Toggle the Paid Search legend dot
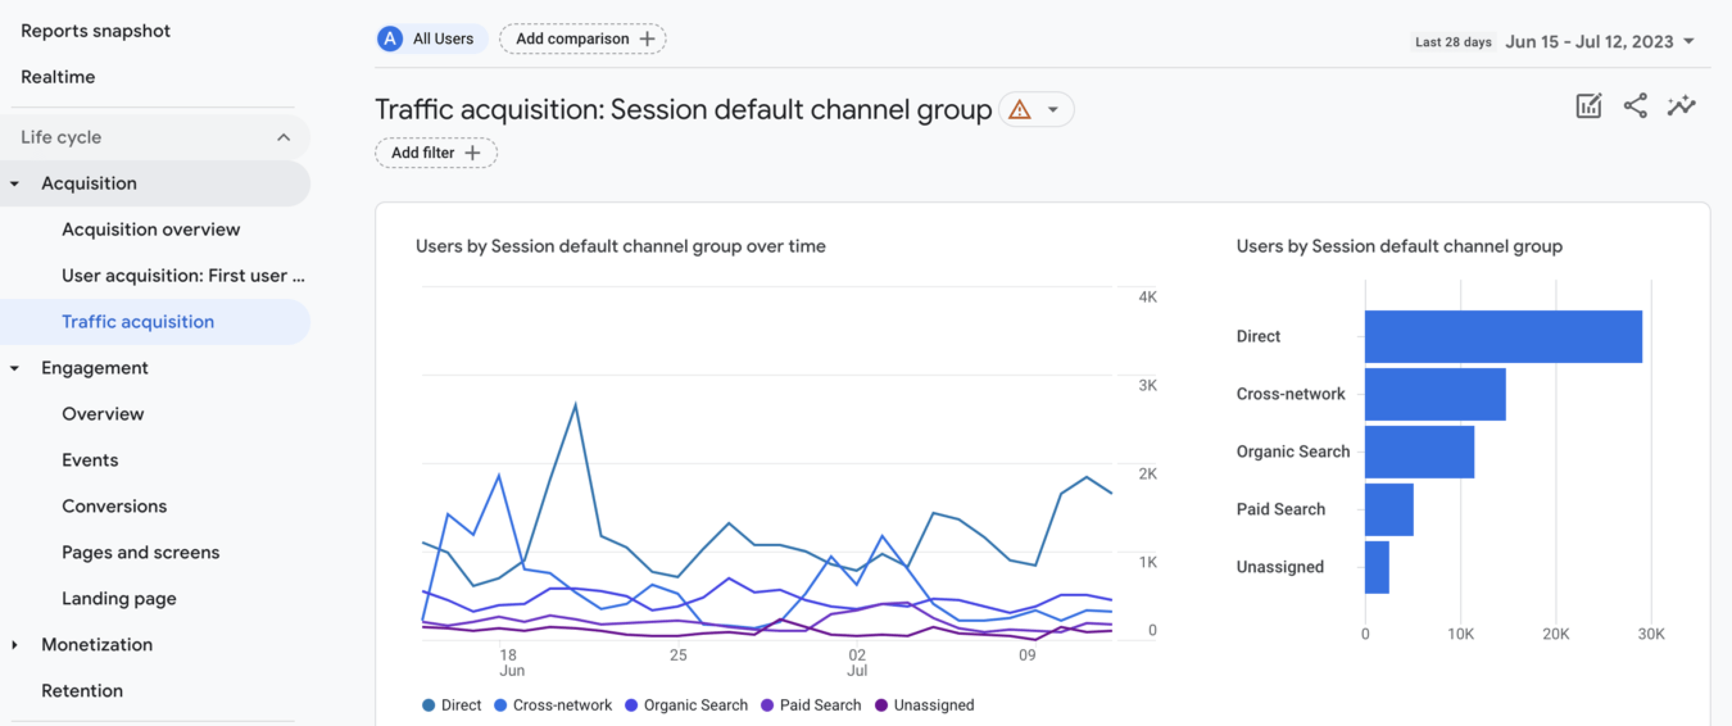Viewport: 1732px width, 726px height. (x=767, y=705)
